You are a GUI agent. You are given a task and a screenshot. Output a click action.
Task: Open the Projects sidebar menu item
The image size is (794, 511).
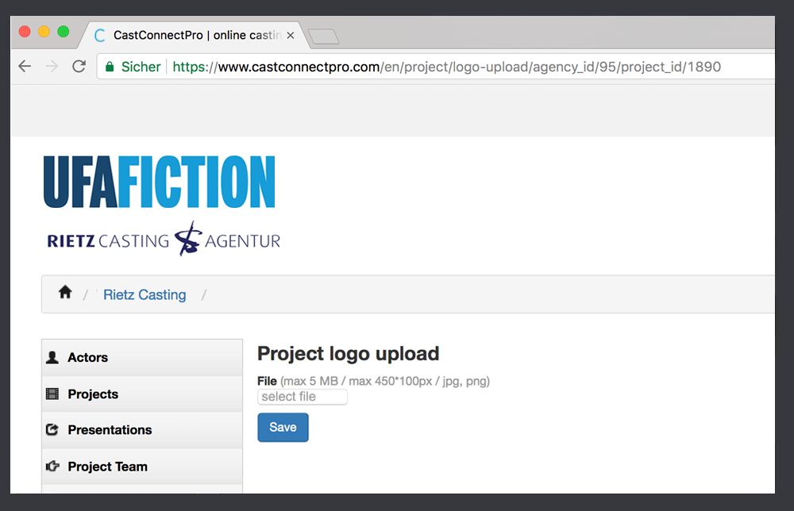[142, 394]
